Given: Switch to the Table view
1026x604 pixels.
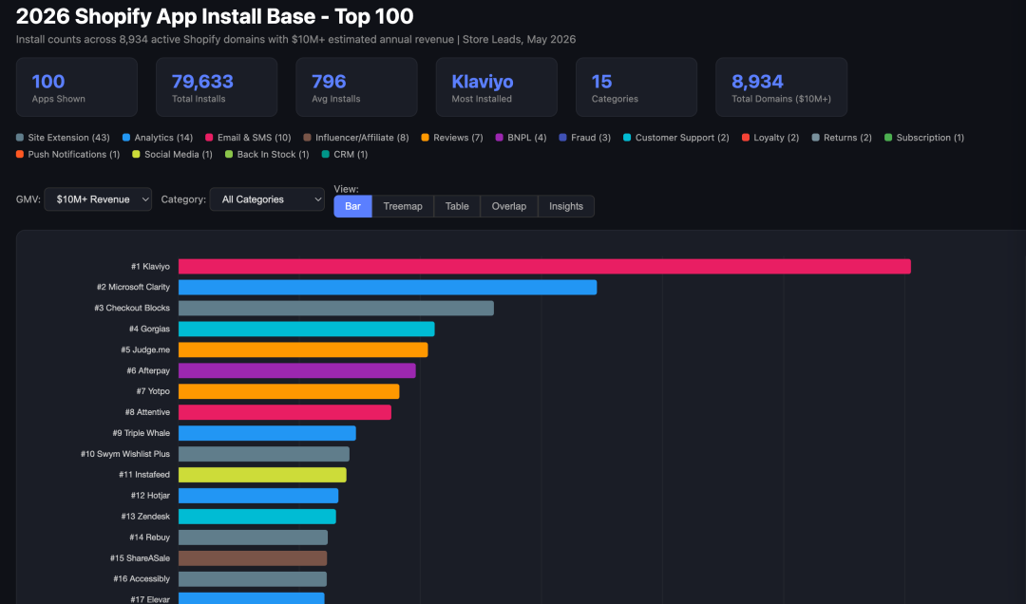Looking at the screenshot, I should click(x=457, y=206).
